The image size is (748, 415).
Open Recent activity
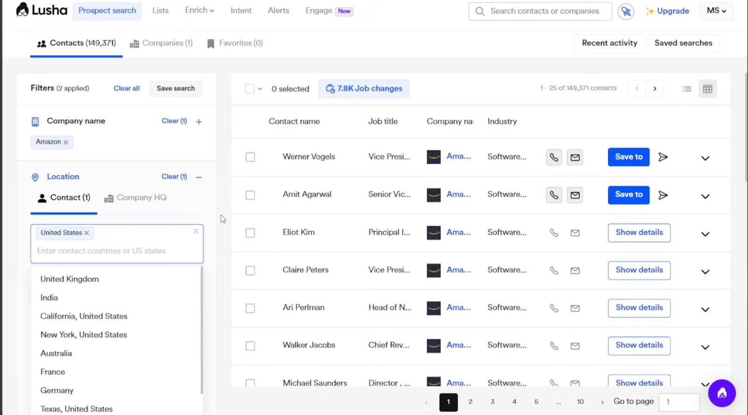(x=609, y=43)
